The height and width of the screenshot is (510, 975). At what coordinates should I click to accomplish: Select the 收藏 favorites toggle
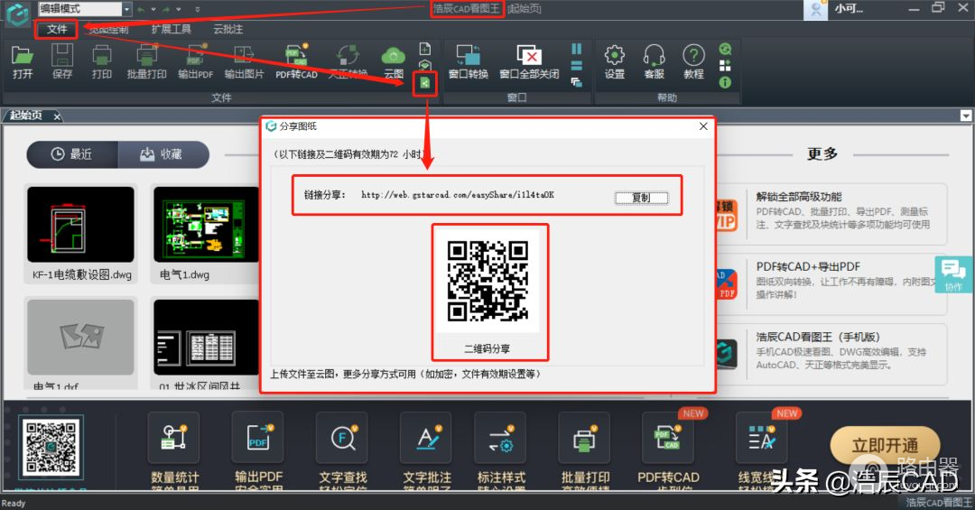162,154
